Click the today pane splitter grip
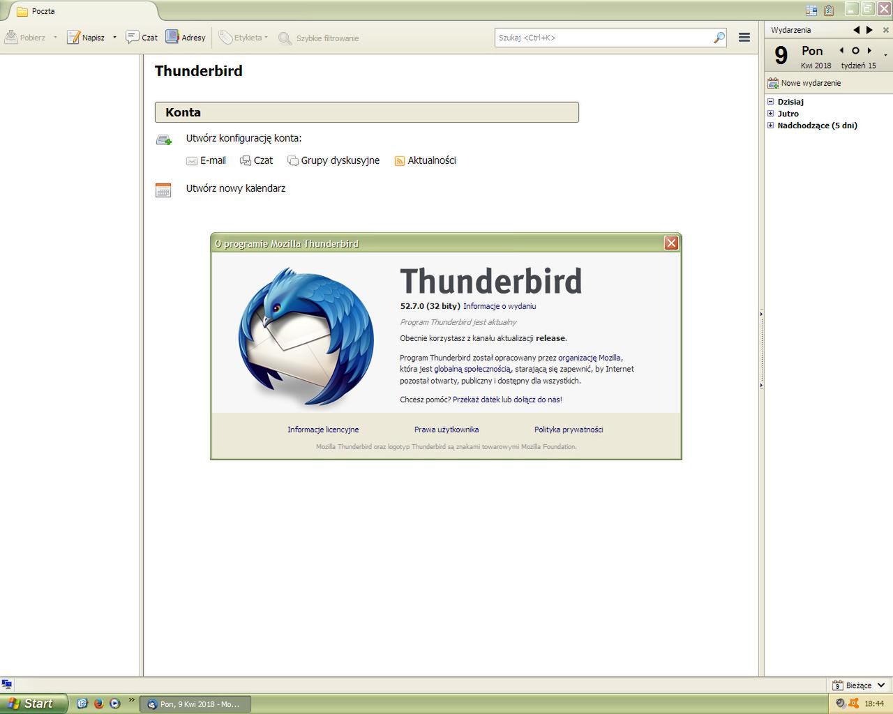The image size is (893, 714). [x=761, y=349]
